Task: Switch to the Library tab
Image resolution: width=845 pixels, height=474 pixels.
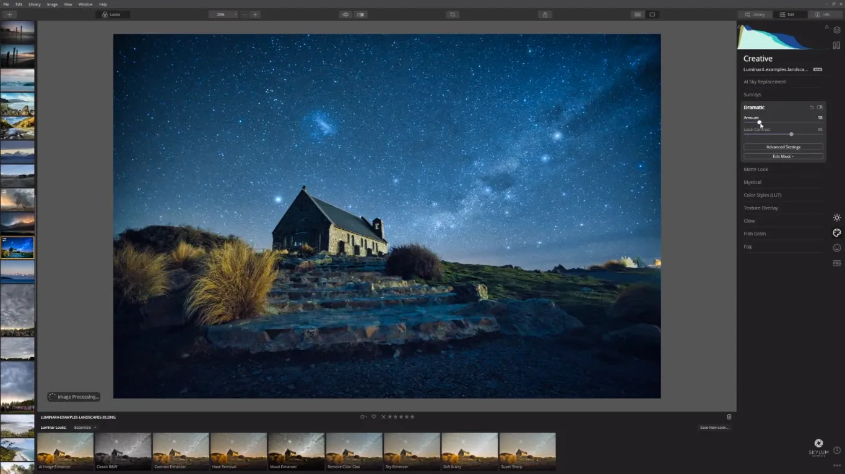Action: coord(755,14)
